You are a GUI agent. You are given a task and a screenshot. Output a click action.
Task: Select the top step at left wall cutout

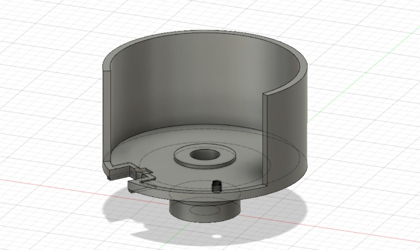pos(106,69)
